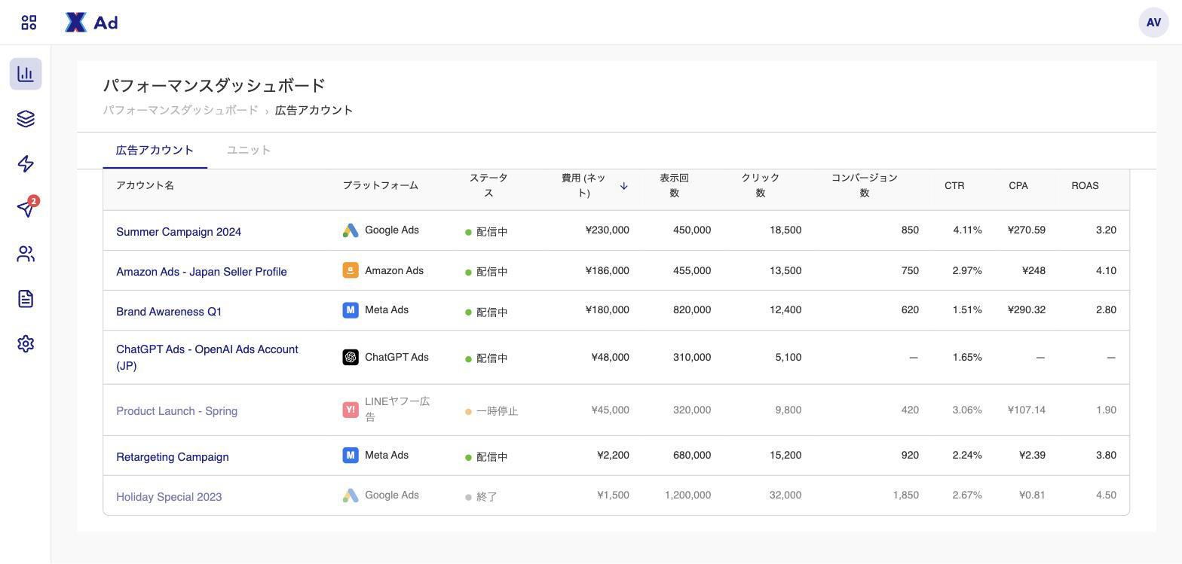Viewport: 1182px width, 564px height.
Task: Click the 4.10 ROAS value
Action: [1106, 270]
